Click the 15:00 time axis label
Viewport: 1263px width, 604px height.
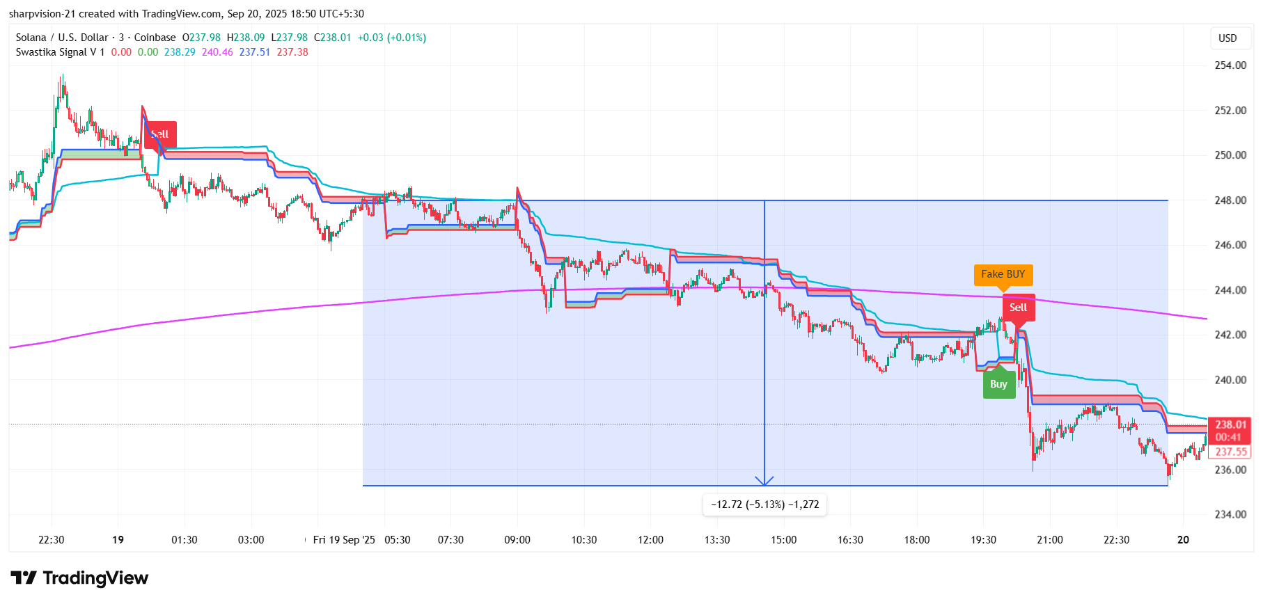[783, 540]
